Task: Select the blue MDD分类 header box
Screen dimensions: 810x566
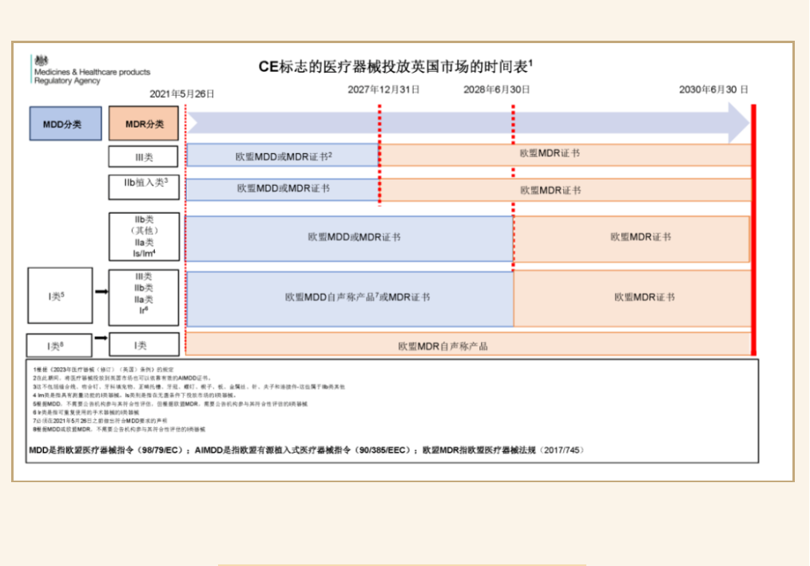Action: [x=66, y=124]
